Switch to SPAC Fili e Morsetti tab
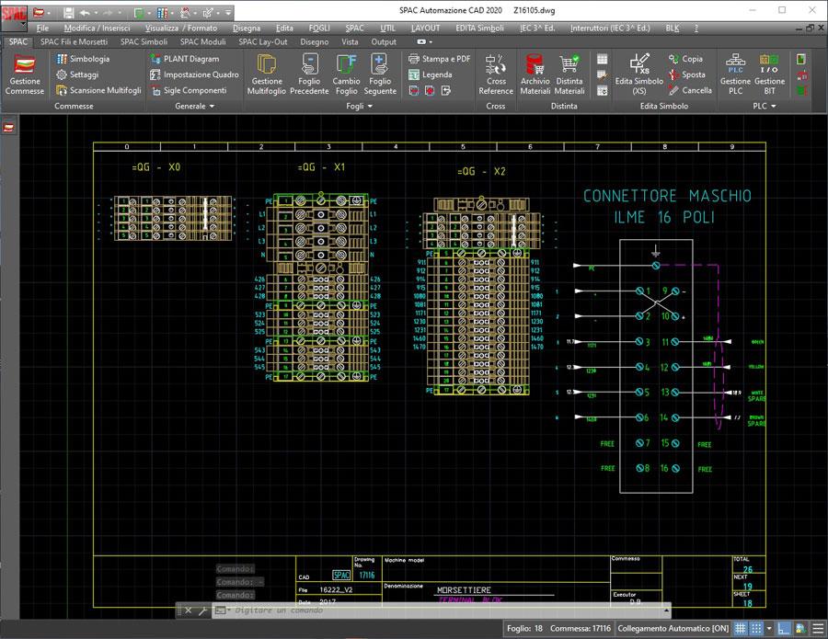Image resolution: width=828 pixels, height=639 pixels. coord(75,42)
